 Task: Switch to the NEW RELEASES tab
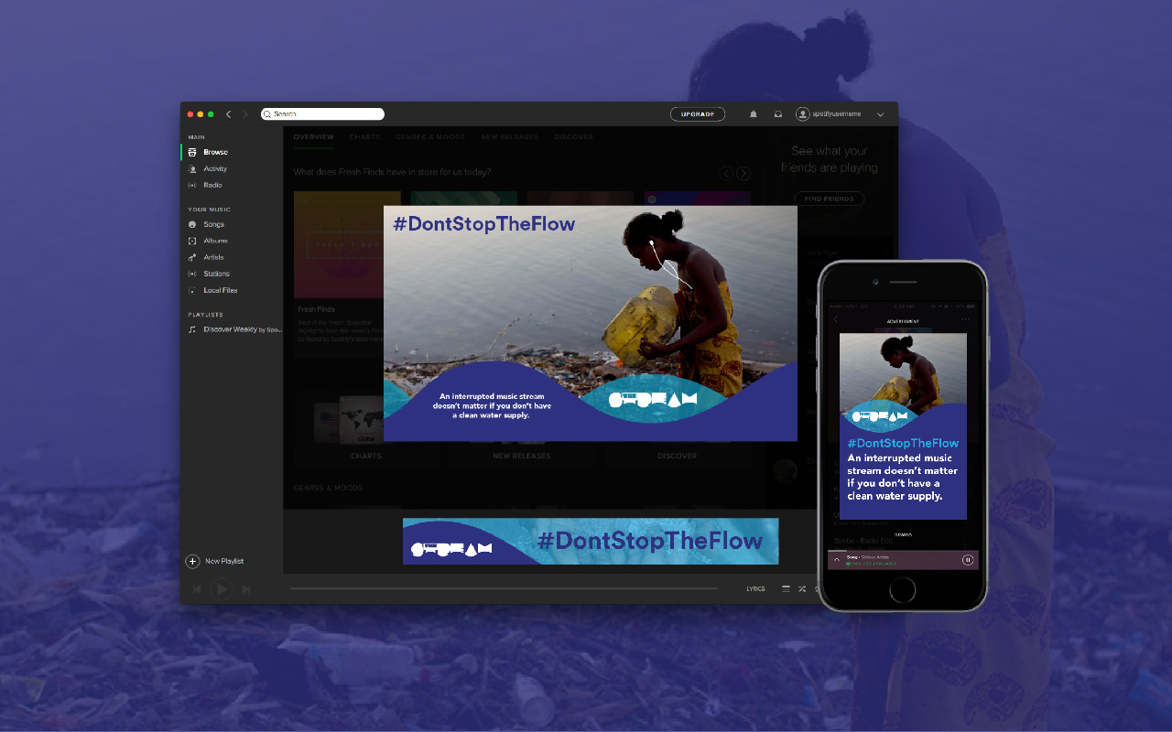click(510, 137)
